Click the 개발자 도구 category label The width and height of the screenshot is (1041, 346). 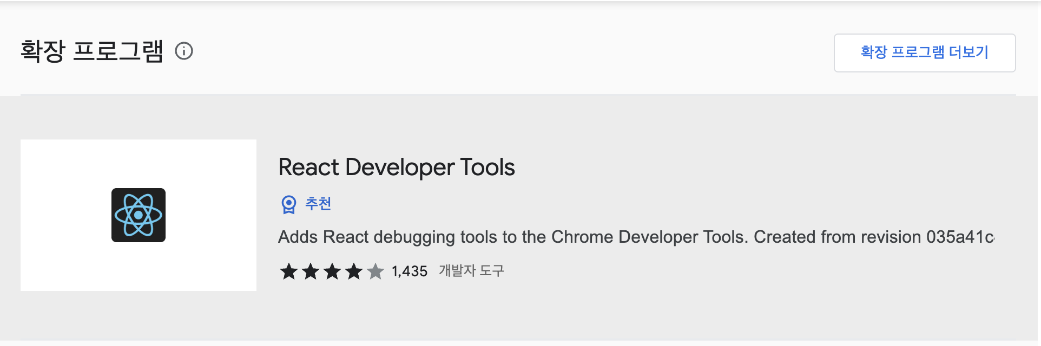[471, 271]
